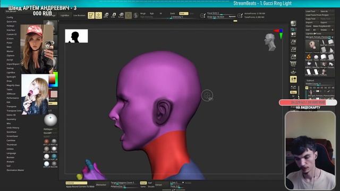Toggle the Floor grid button
The image size is (340, 191).
[x=293, y=72]
